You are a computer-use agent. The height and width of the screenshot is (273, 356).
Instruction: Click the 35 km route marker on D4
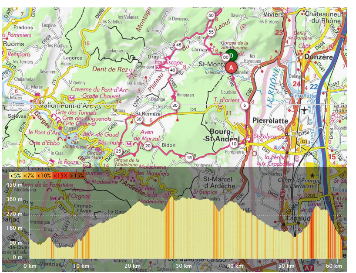tap(175, 106)
